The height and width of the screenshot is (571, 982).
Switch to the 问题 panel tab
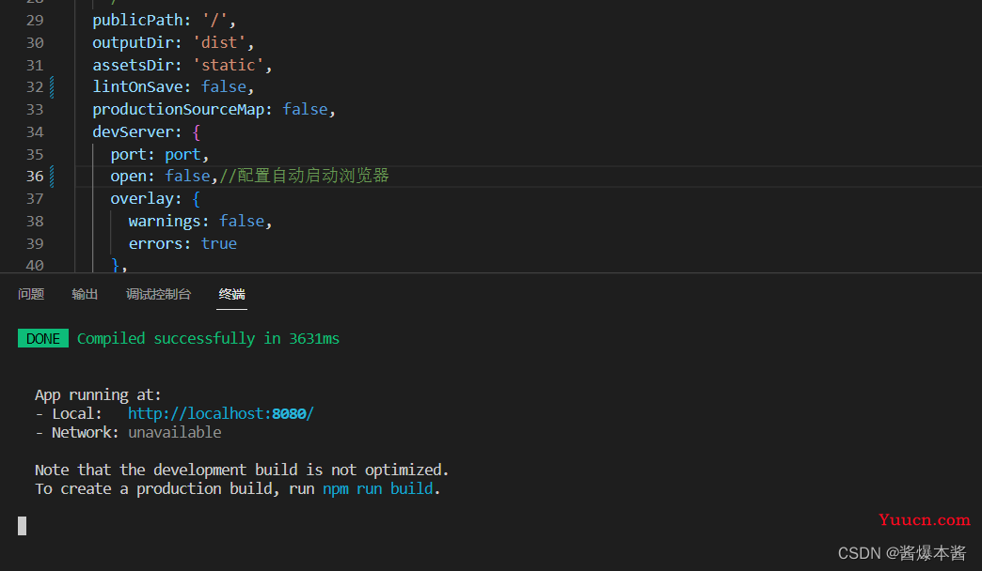pyautogui.click(x=31, y=294)
